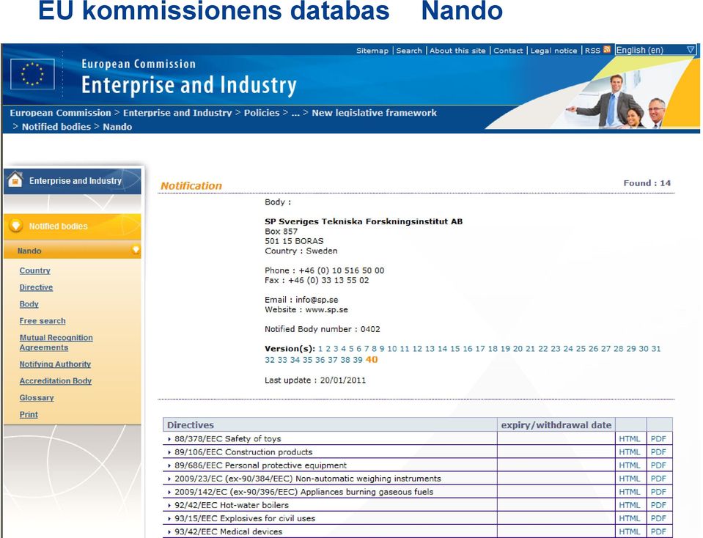Open PDF for Hot-water boilers
The width and height of the screenshot is (703, 538).
click(658, 505)
